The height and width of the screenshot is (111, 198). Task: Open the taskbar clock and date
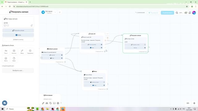click(x=189, y=109)
